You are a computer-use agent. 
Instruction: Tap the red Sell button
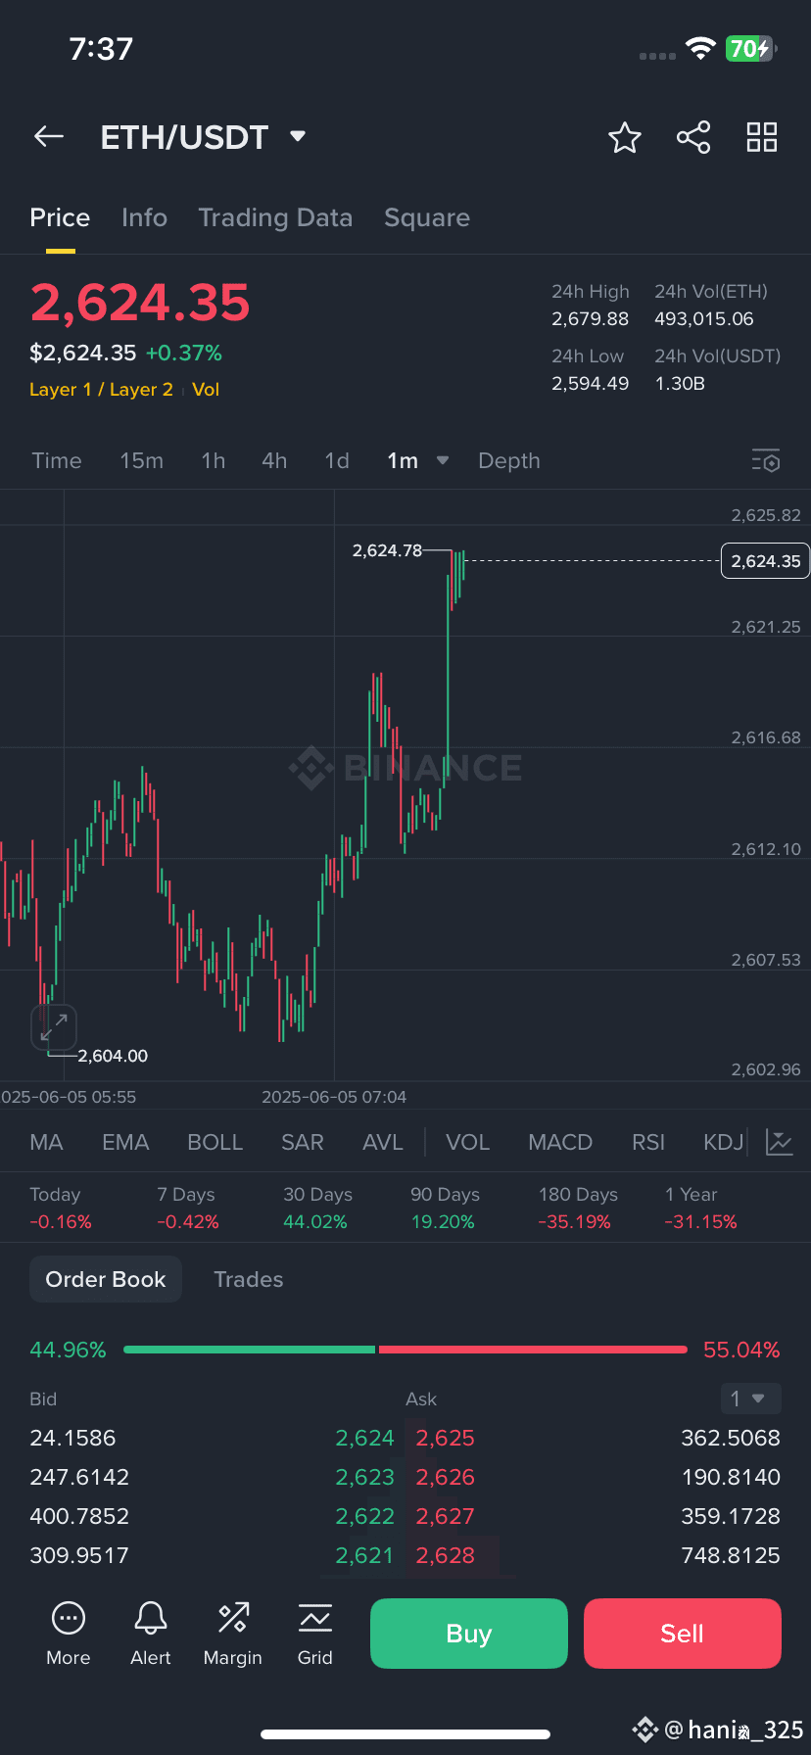point(683,1634)
